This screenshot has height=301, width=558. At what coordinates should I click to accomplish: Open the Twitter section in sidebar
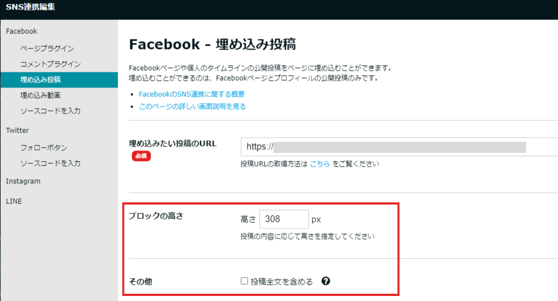pyautogui.click(x=17, y=130)
